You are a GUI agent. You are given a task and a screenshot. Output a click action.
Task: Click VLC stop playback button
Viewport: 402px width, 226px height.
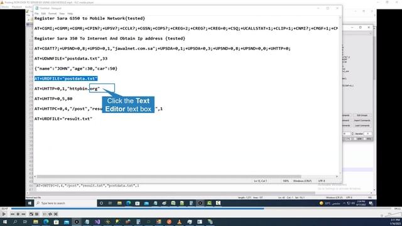tap(18, 214)
